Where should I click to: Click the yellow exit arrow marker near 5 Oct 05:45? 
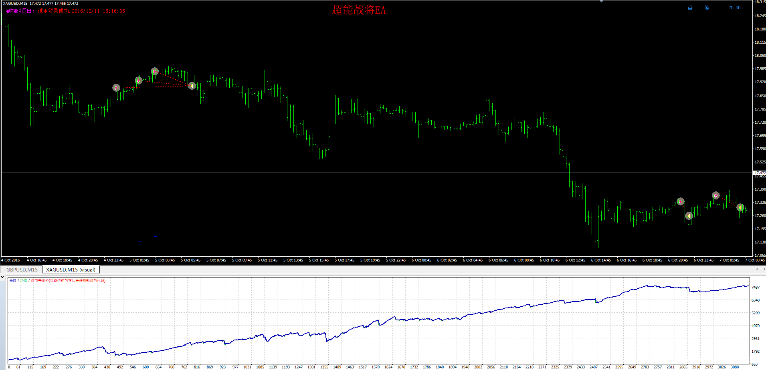coord(192,85)
